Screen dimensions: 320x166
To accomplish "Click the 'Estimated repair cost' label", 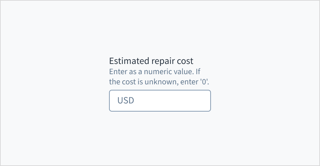I will (x=151, y=61).
